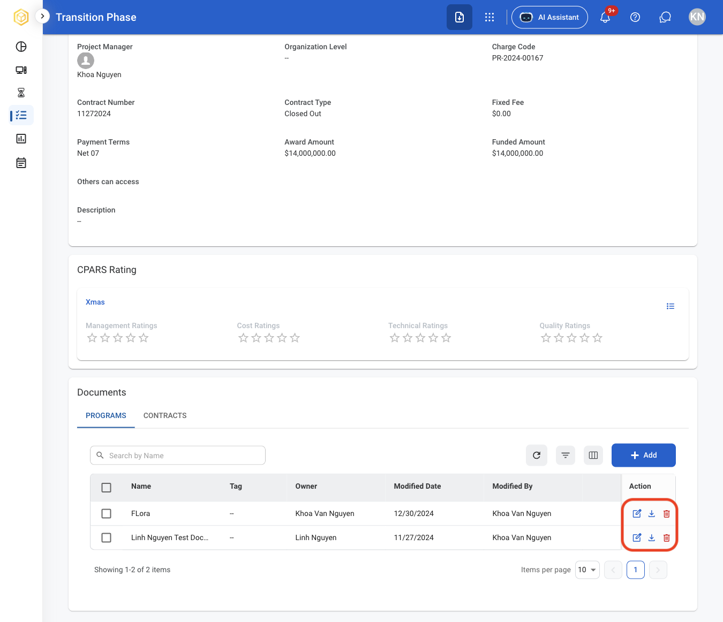723x622 pixels.
Task: Click the calendar icon in left sidebar
Action: [x=21, y=163]
